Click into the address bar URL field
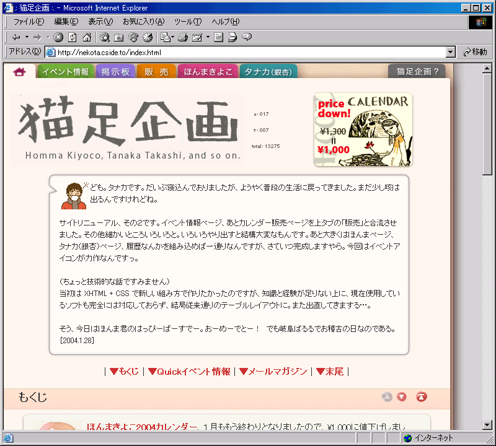 tap(251, 52)
